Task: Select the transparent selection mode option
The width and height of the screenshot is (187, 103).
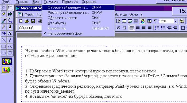Action: point(7,70)
